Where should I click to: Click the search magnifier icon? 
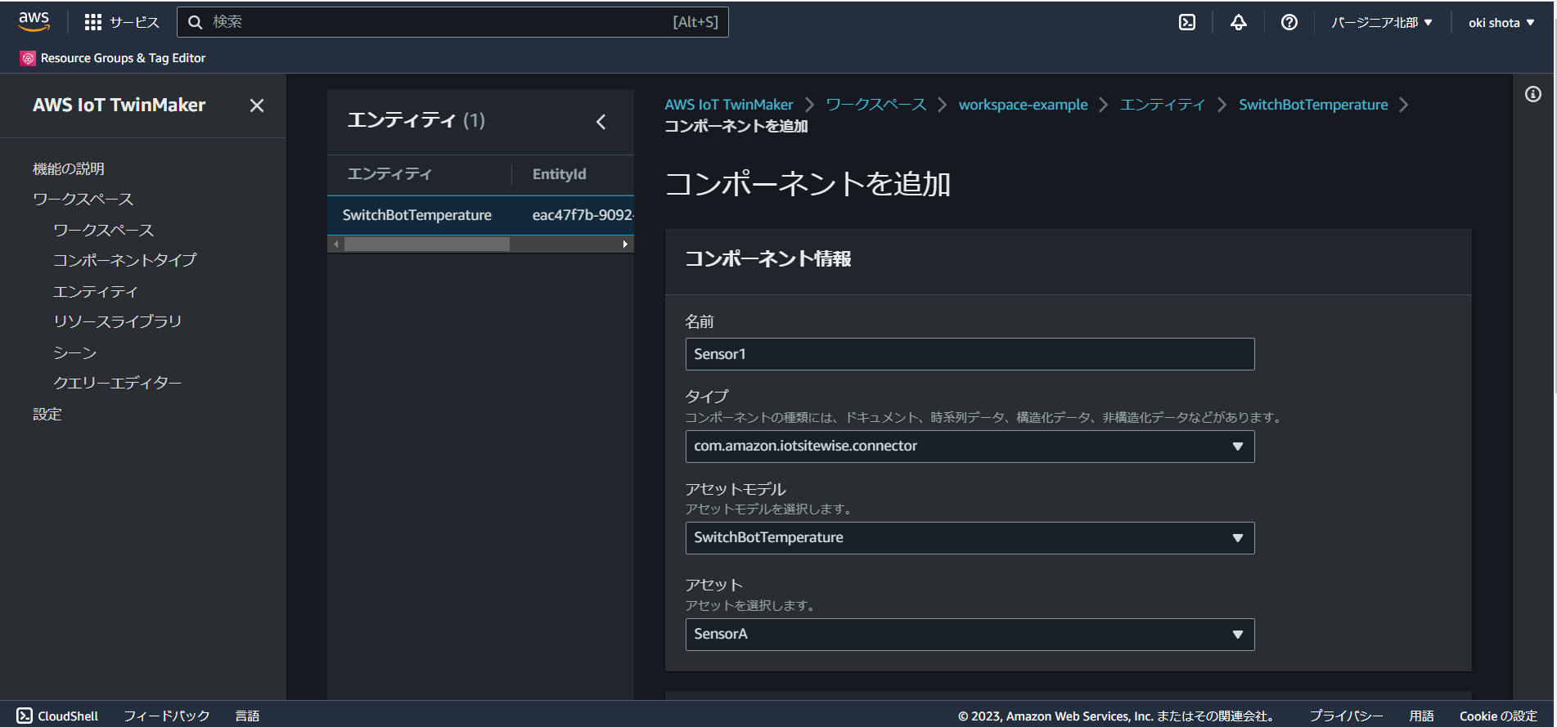(196, 22)
